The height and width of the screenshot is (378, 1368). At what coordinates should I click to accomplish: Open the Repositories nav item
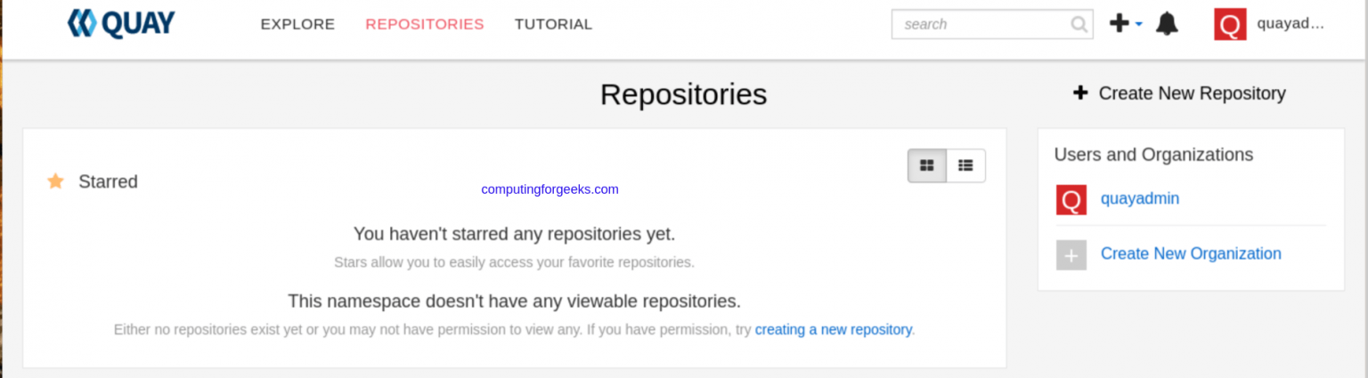point(425,24)
